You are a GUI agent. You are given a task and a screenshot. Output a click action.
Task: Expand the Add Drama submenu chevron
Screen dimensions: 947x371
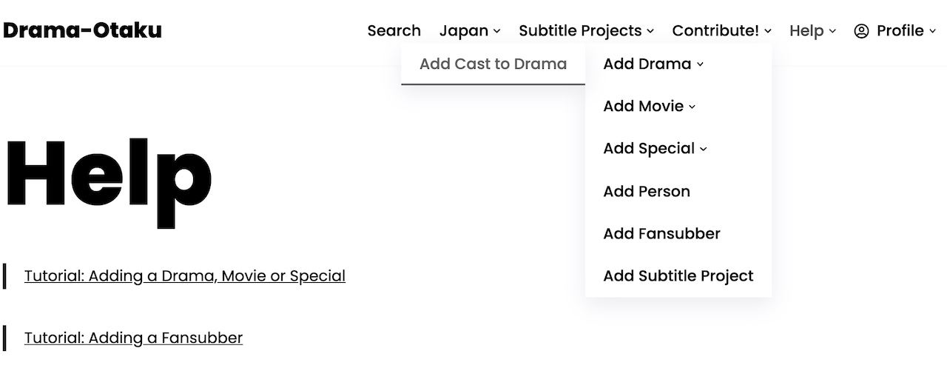pos(700,64)
